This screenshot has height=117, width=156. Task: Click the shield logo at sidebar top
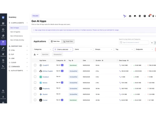(x=3, y=17)
